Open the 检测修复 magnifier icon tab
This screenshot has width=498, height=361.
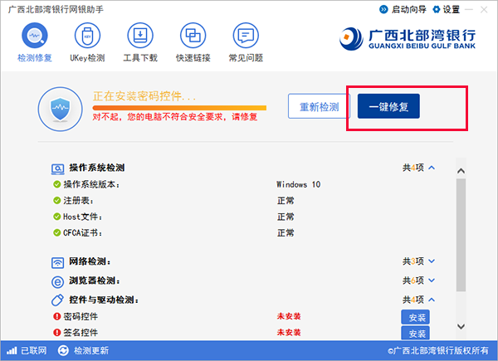35,35
